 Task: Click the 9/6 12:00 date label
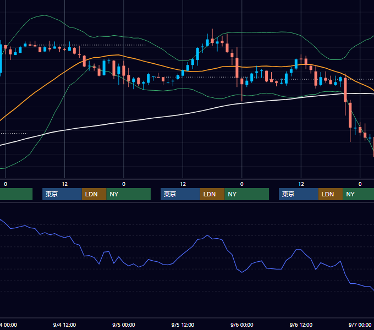click(x=301, y=324)
